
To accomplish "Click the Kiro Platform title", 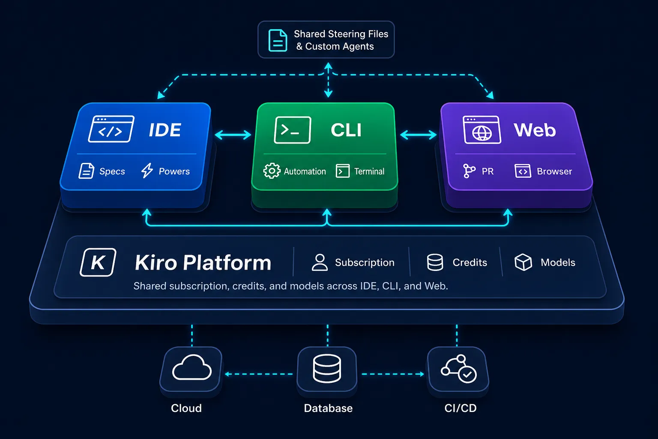I will coord(203,262).
